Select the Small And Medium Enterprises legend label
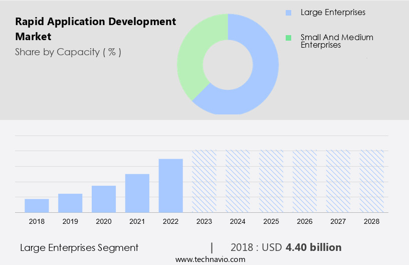The width and height of the screenshot is (409, 265). [x=336, y=41]
